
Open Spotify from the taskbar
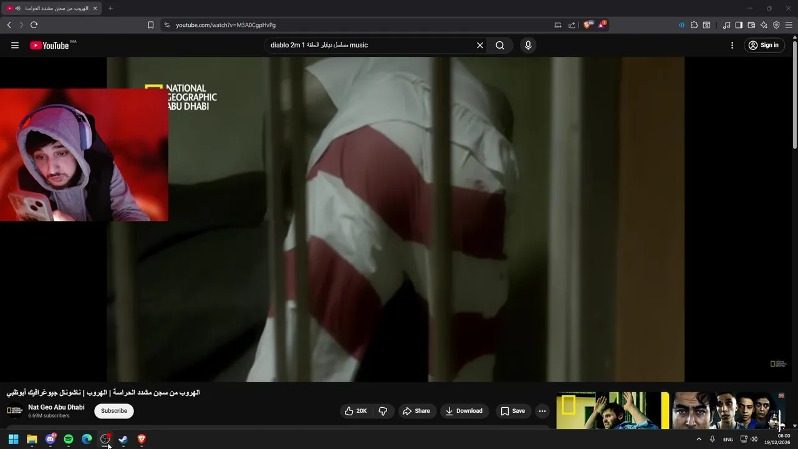[x=69, y=439]
